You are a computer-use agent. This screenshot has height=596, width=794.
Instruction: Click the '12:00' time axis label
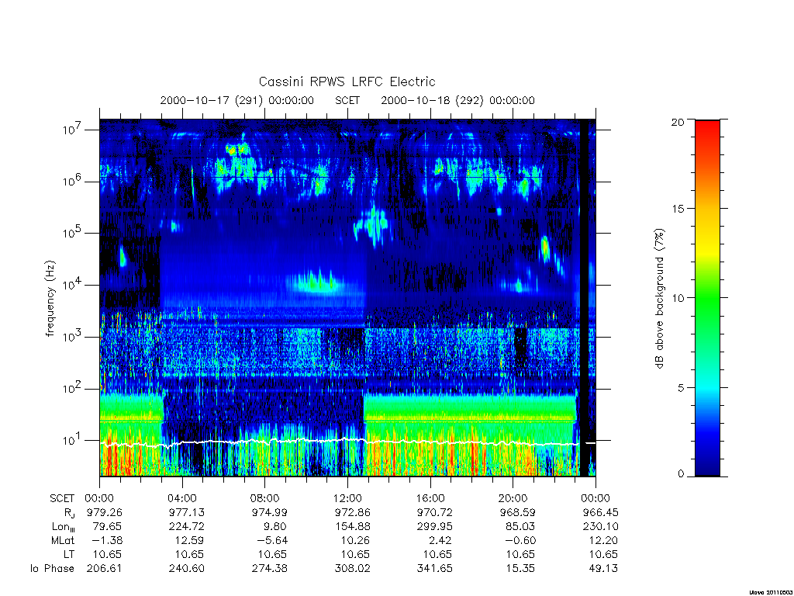click(x=347, y=498)
